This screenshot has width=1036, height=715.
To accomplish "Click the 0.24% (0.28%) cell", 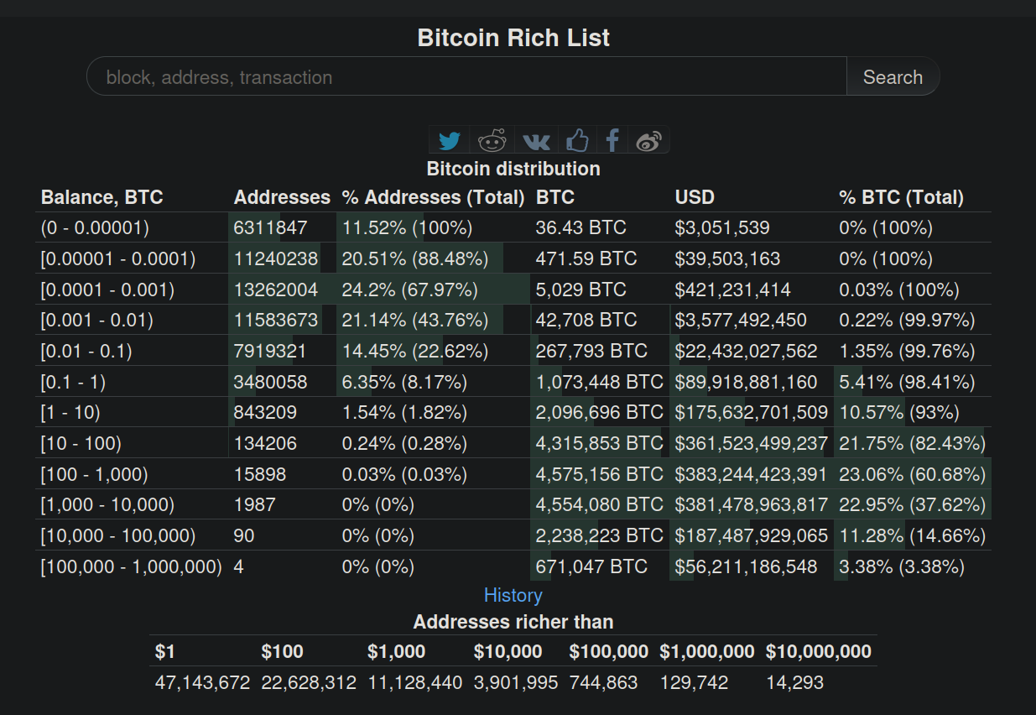I will 404,443.
